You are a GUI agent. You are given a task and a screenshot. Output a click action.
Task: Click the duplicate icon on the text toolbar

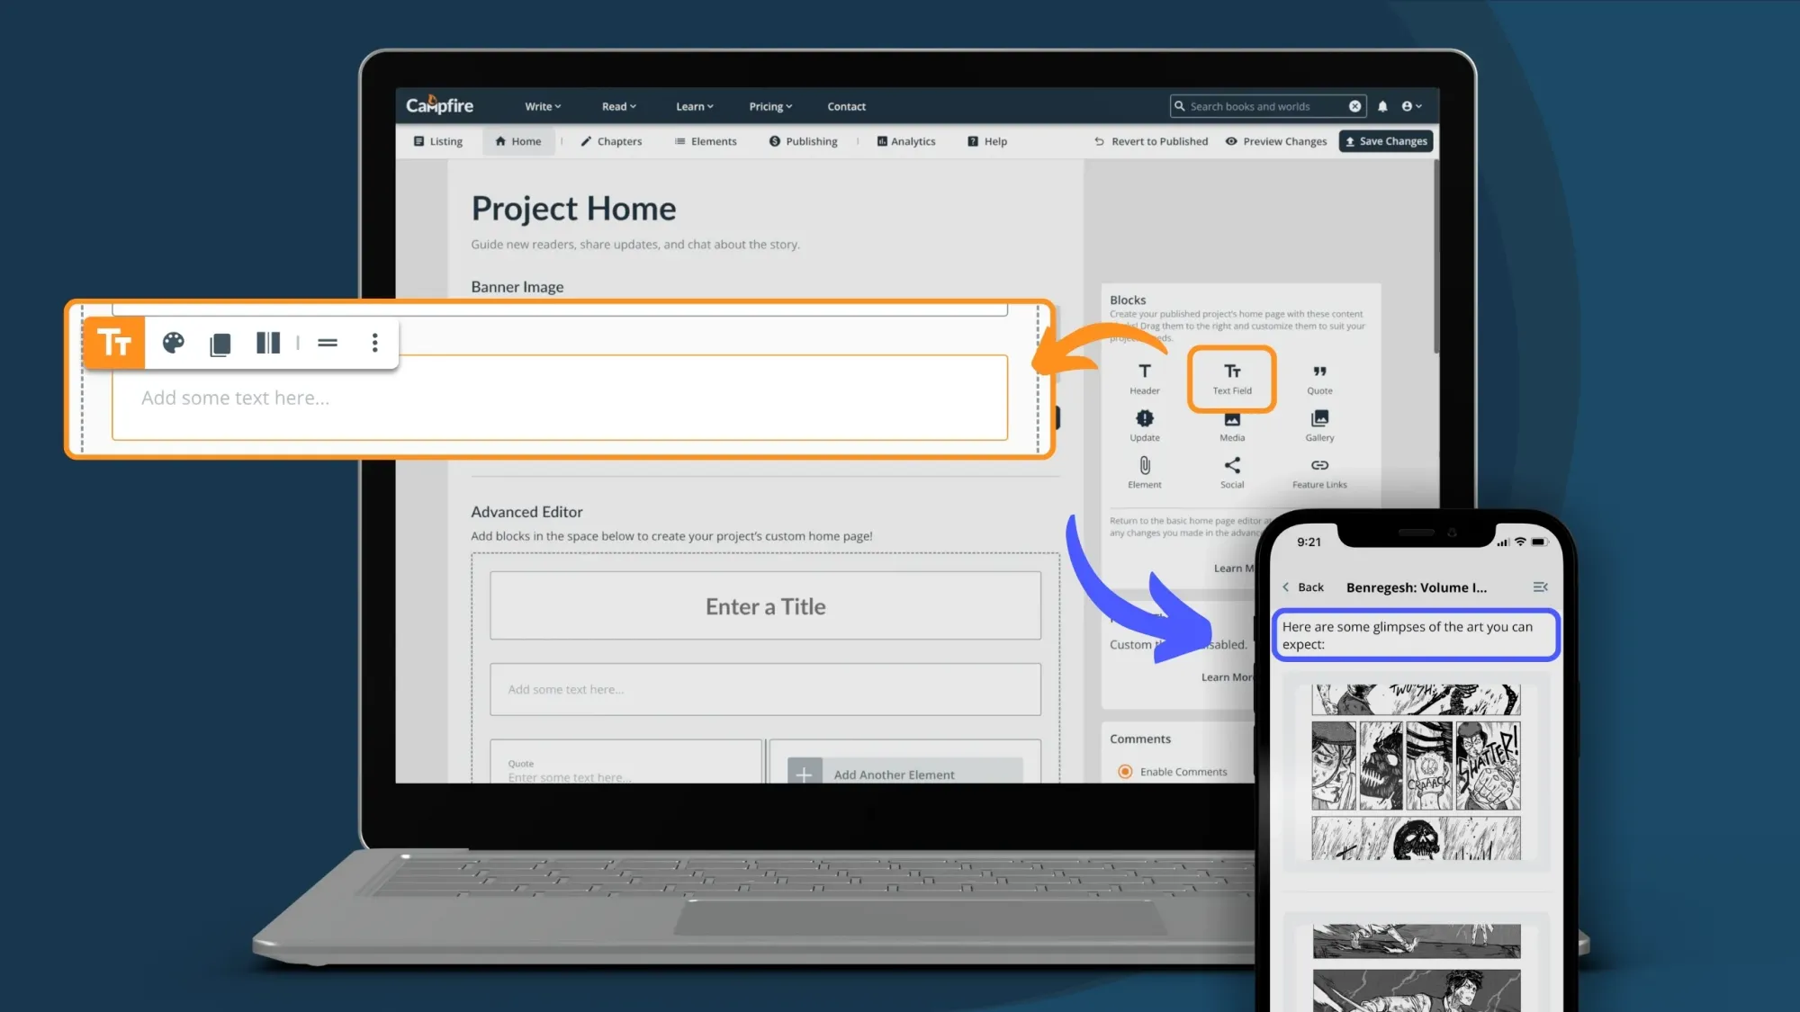[220, 343]
